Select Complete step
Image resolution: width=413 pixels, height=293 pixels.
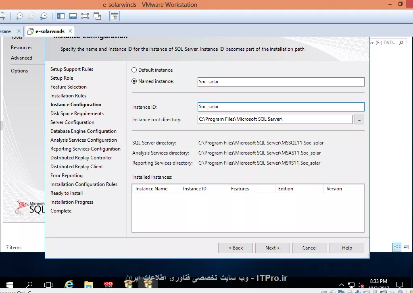[61, 211]
